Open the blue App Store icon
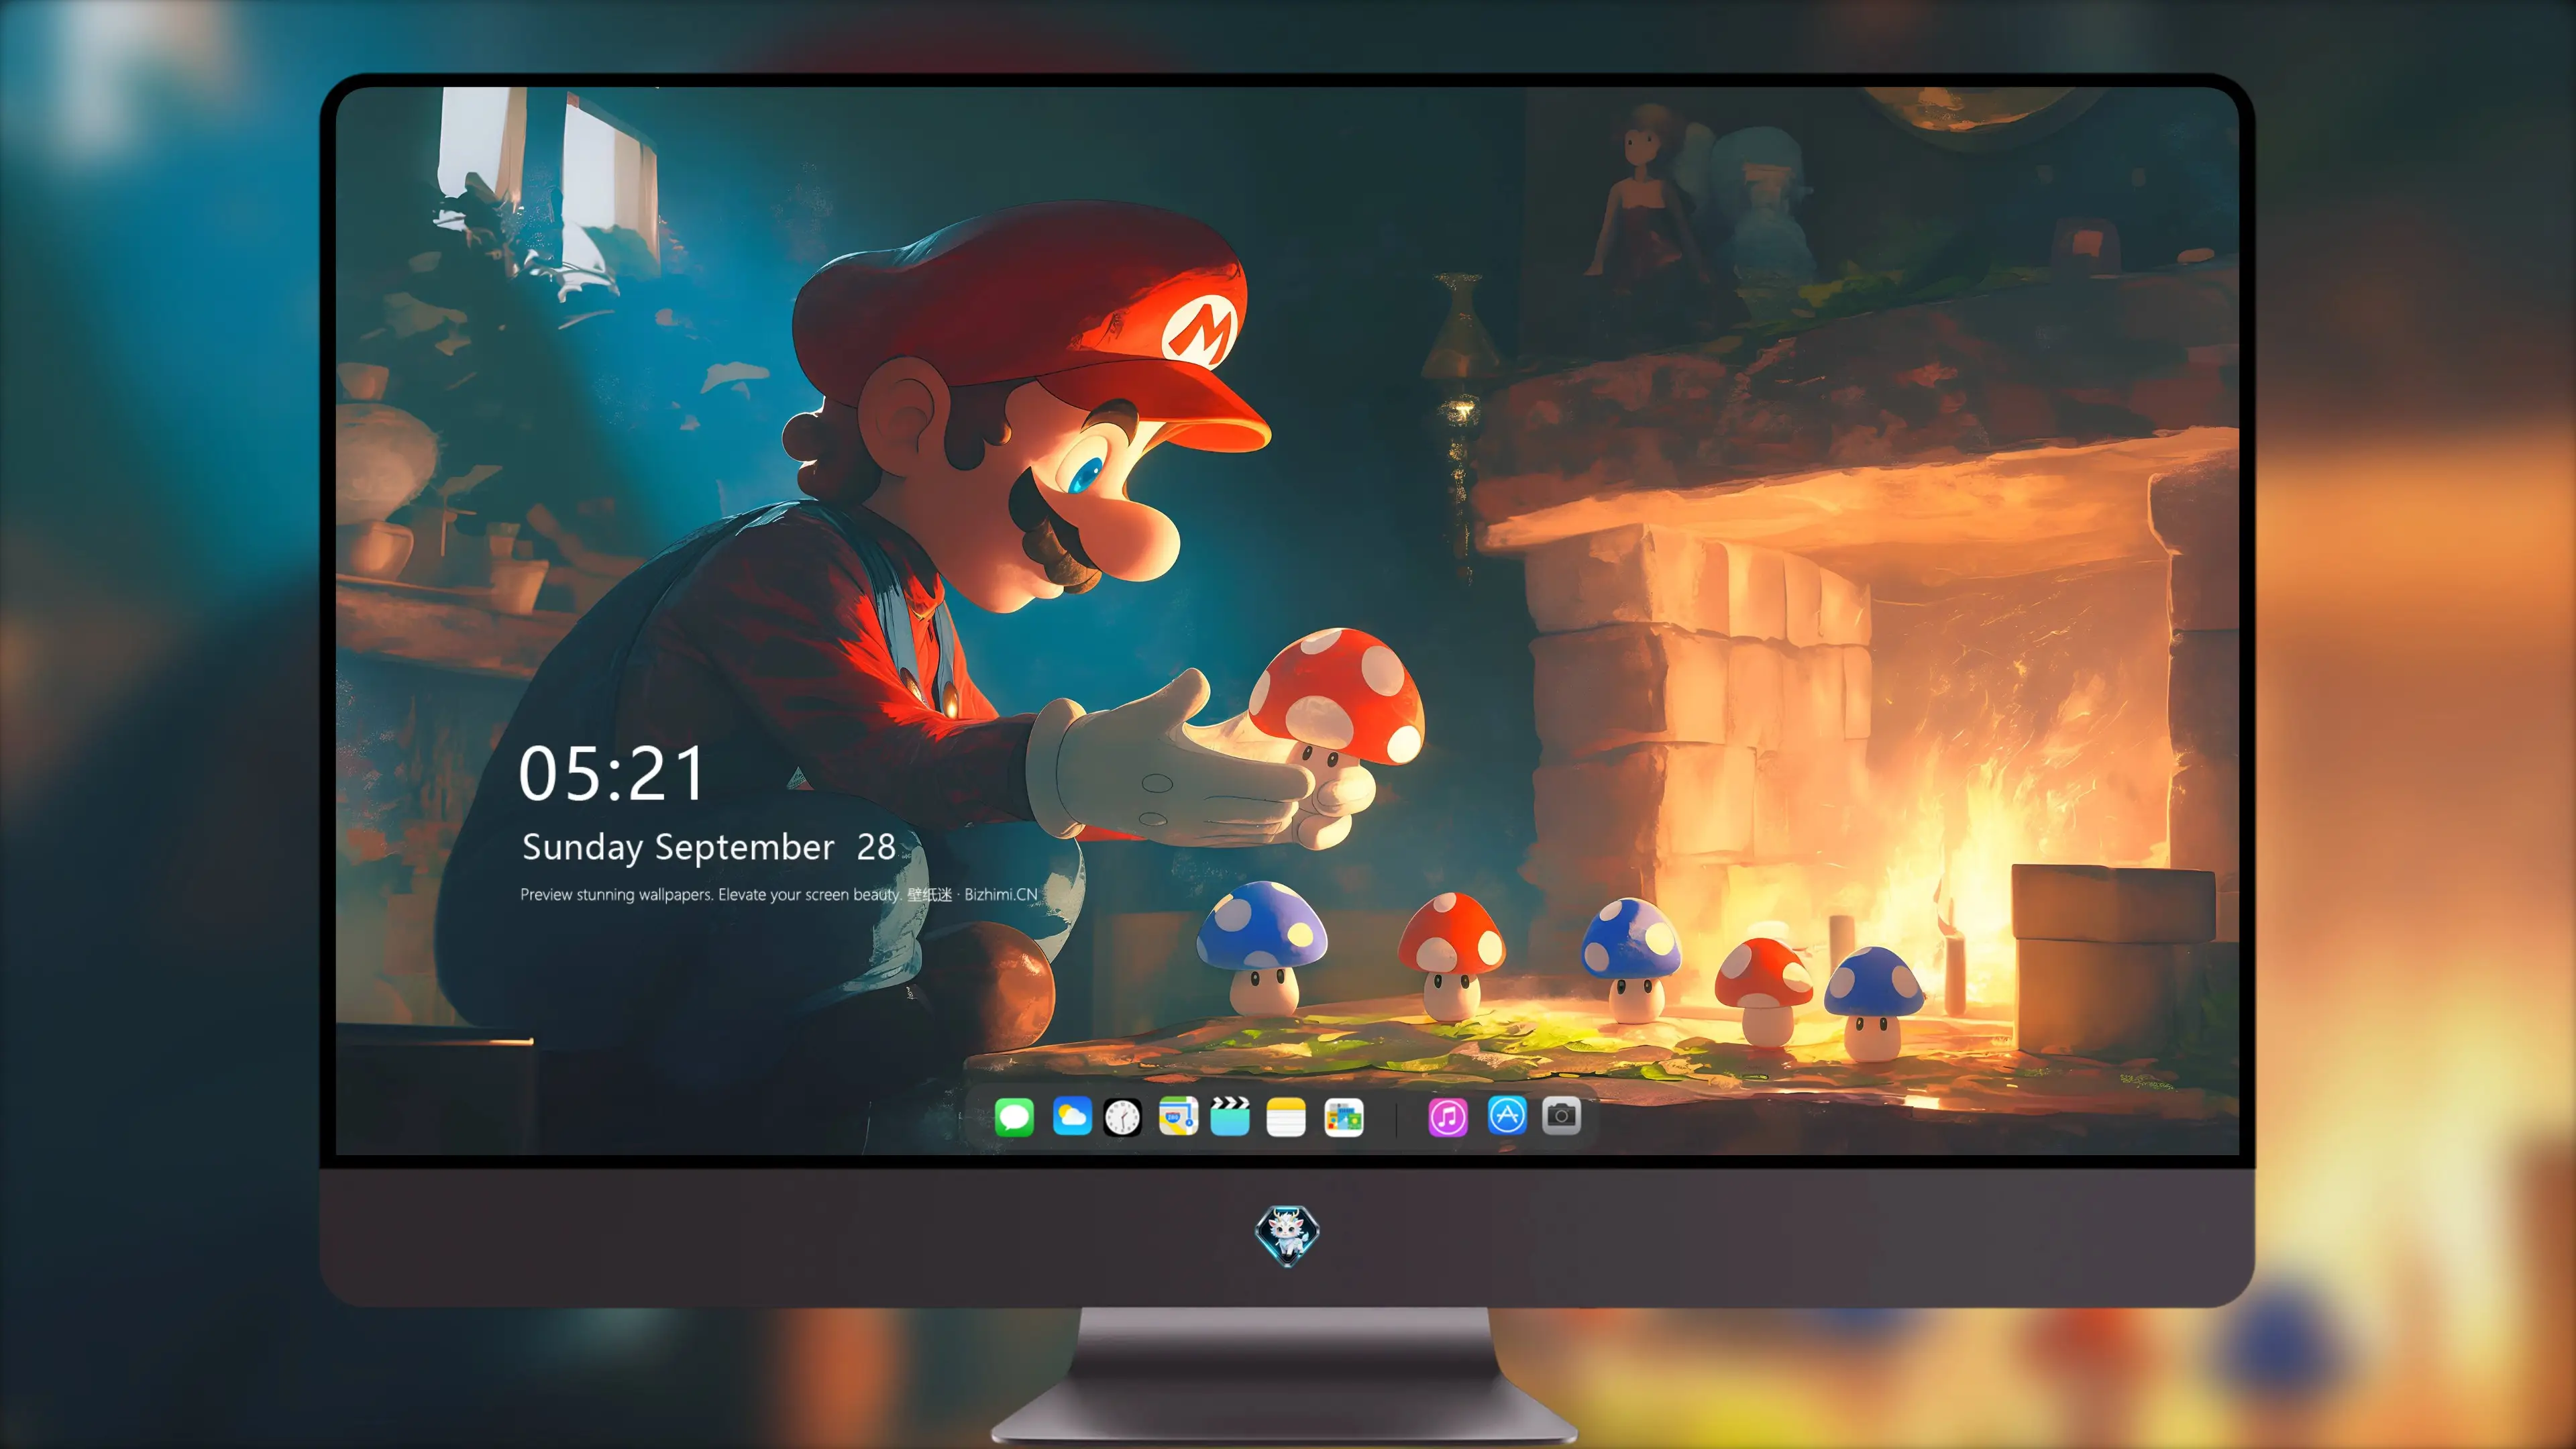Screen dimensions: 2576x1449 click(1507, 1116)
